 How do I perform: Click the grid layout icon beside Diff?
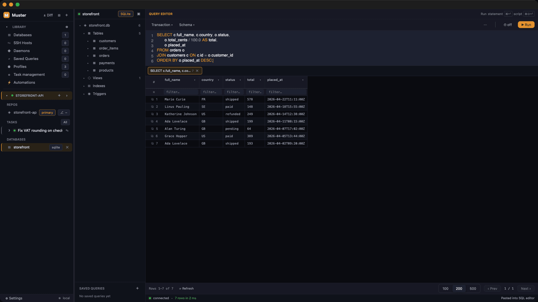[59, 15]
